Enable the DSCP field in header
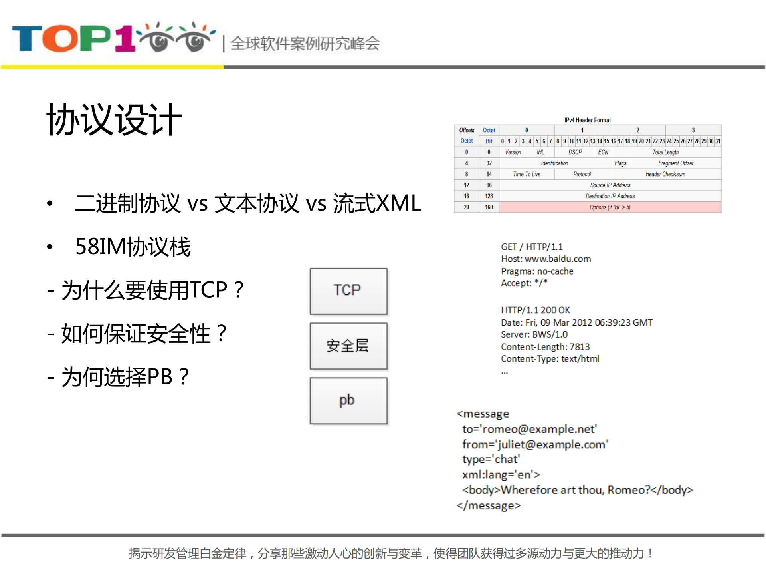766x575 pixels. tap(575, 152)
